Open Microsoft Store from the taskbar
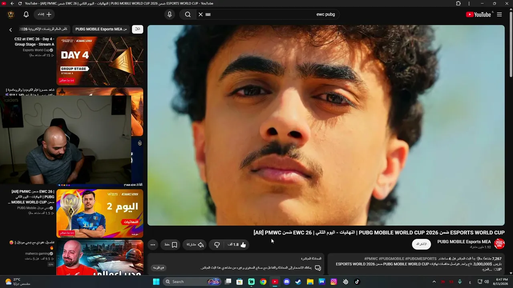The width and height of the screenshot is (513, 288). (x=240, y=282)
